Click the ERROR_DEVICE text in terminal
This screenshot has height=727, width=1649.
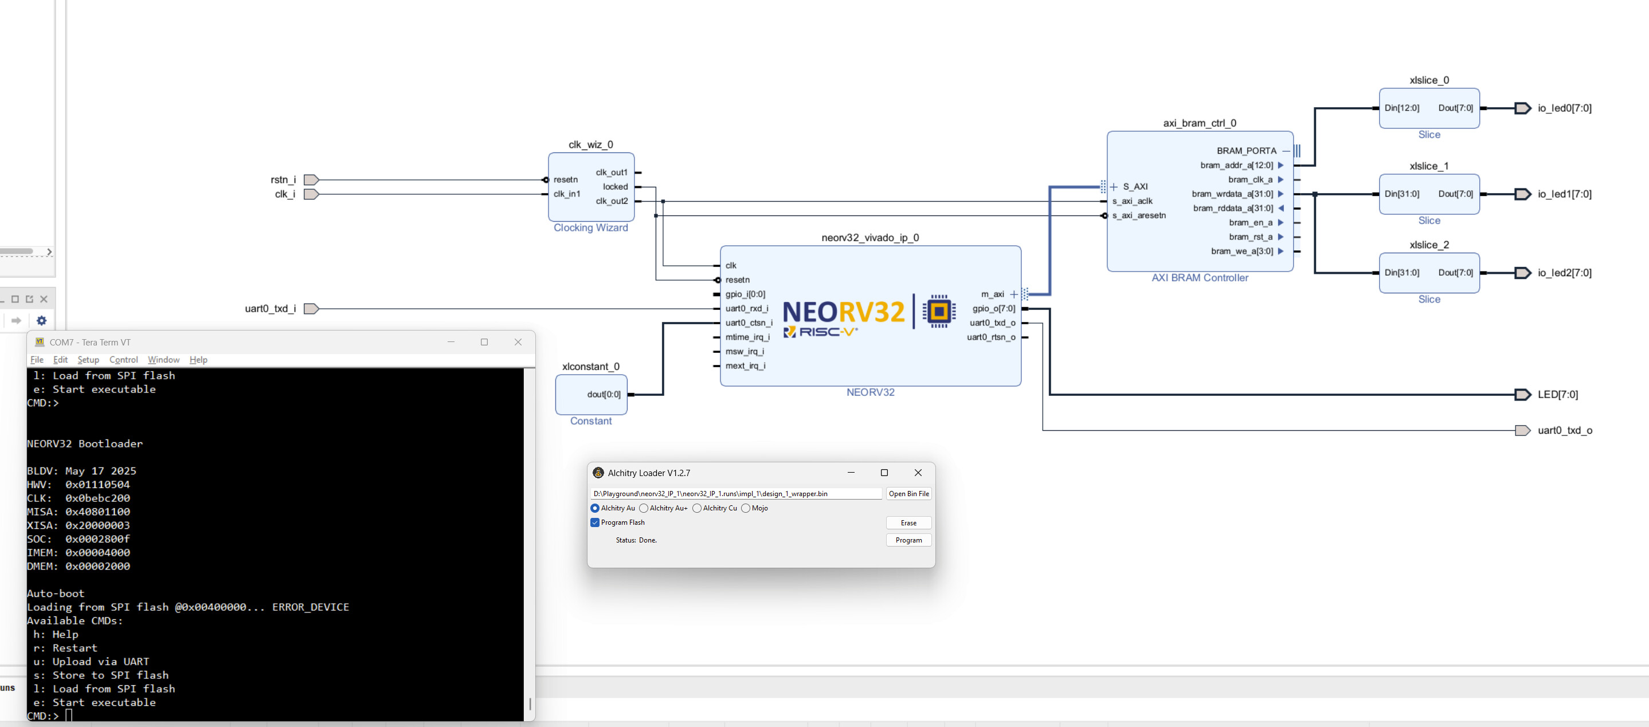(x=311, y=607)
